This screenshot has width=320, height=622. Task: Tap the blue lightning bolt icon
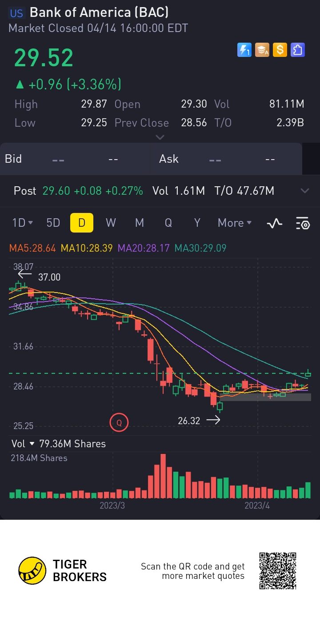pos(244,50)
